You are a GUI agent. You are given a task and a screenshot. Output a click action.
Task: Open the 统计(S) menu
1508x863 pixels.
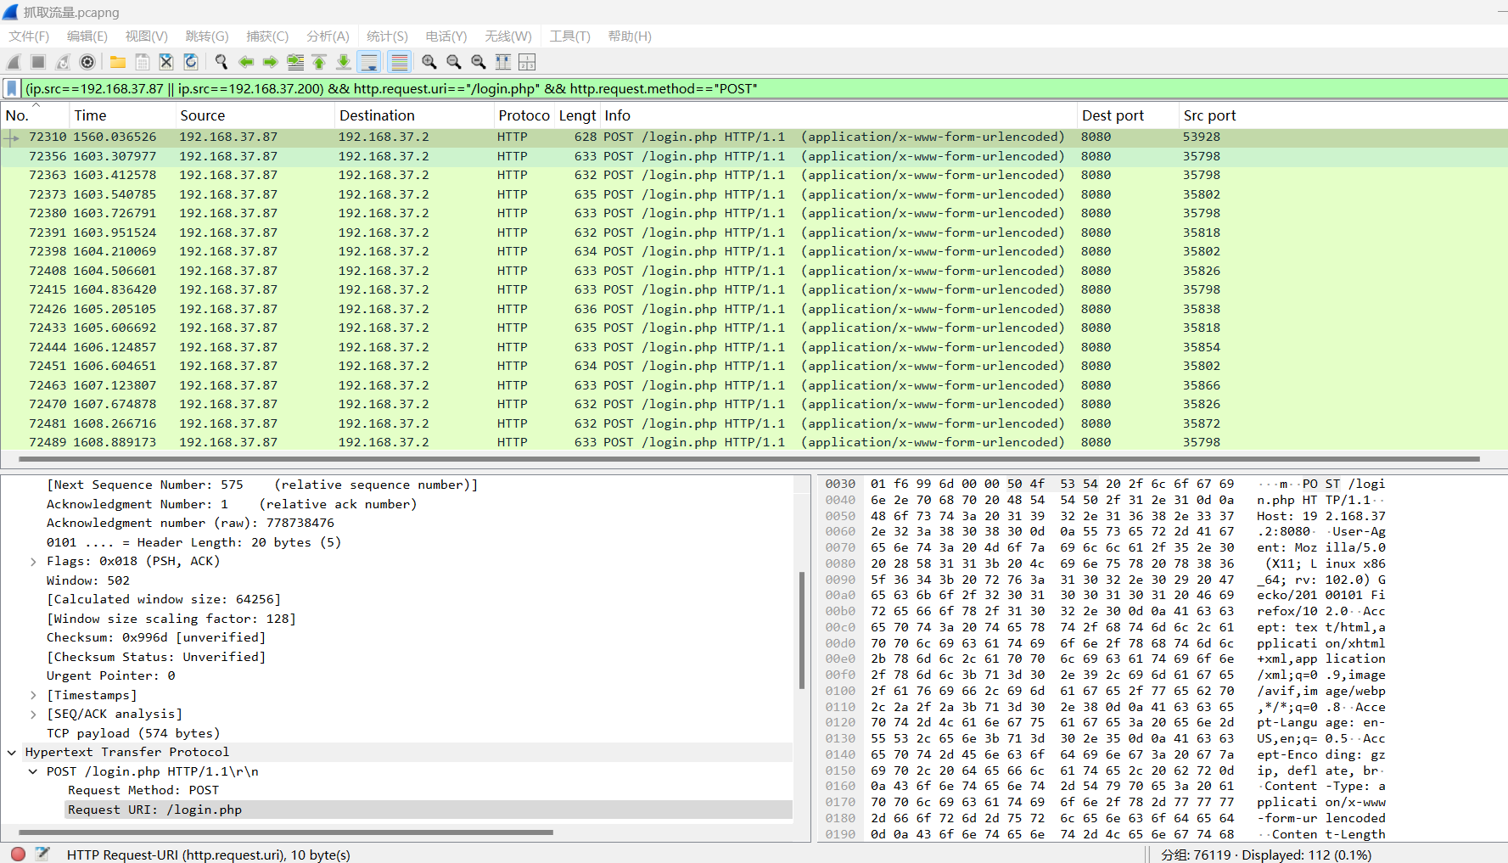(x=387, y=36)
